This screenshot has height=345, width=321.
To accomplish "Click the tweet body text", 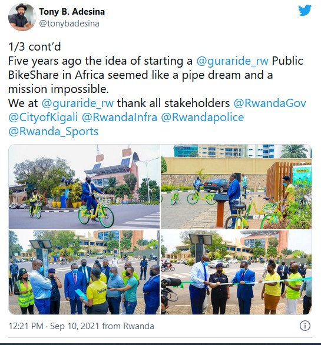I will pos(157,89).
